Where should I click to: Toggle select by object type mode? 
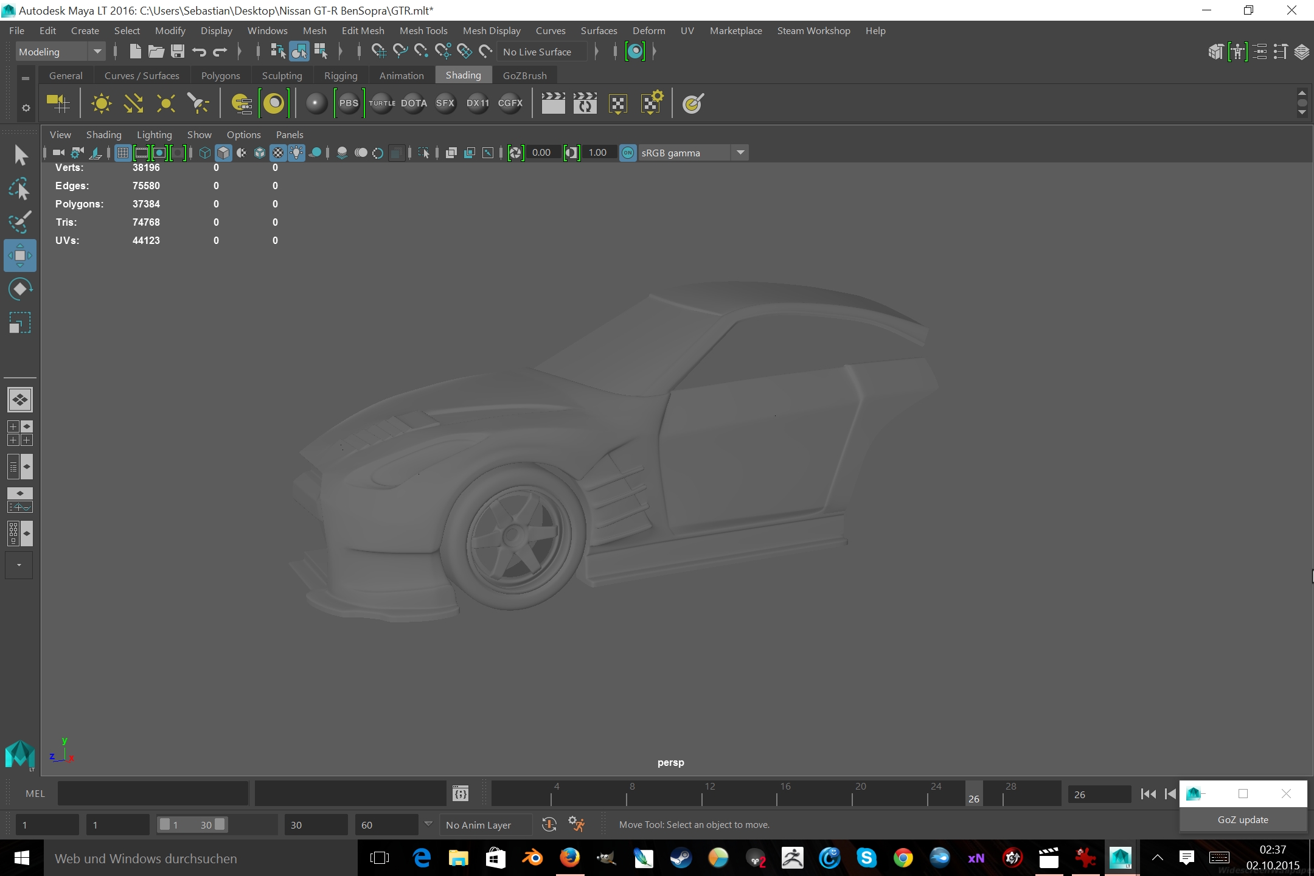(x=299, y=52)
